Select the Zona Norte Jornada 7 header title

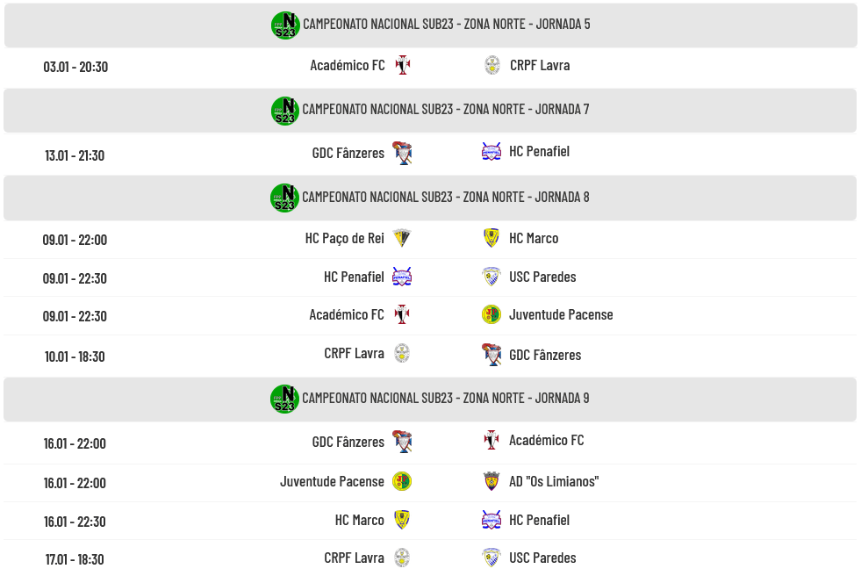(446, 109)
